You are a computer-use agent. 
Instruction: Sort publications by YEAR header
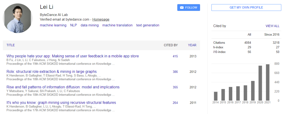click(192, 45)
